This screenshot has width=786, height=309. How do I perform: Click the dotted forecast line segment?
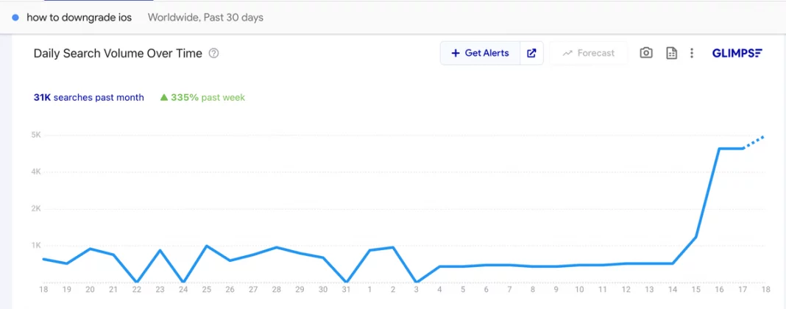[754, 142]
